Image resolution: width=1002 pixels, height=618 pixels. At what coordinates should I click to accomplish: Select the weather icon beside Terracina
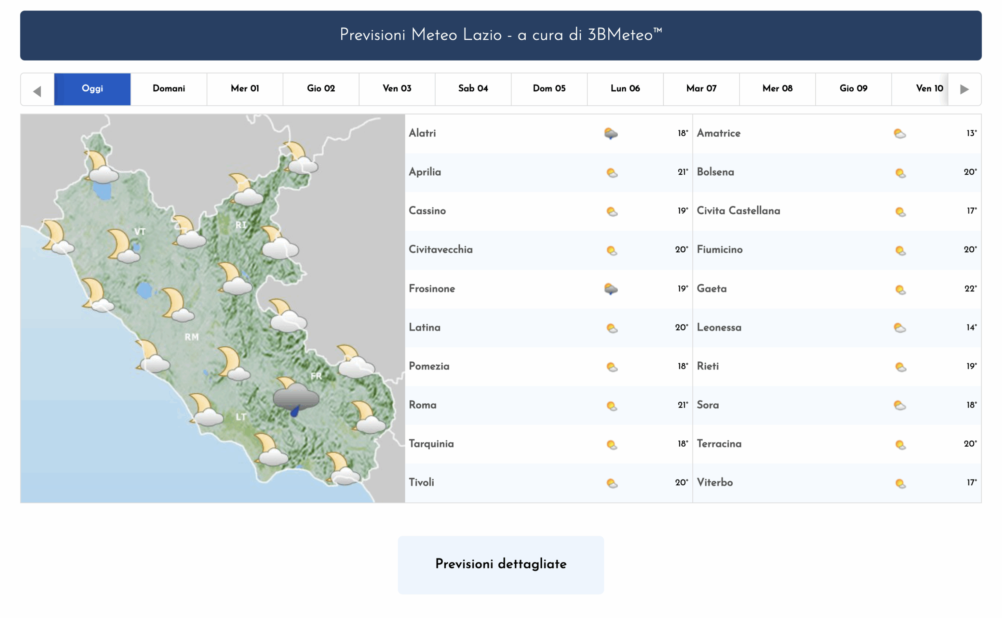tap(900, 444)
